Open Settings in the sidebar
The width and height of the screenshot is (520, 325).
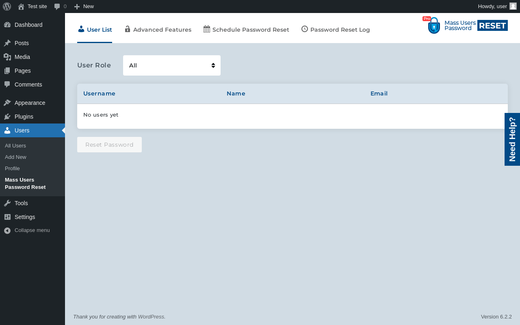click(x=32, y=217)
